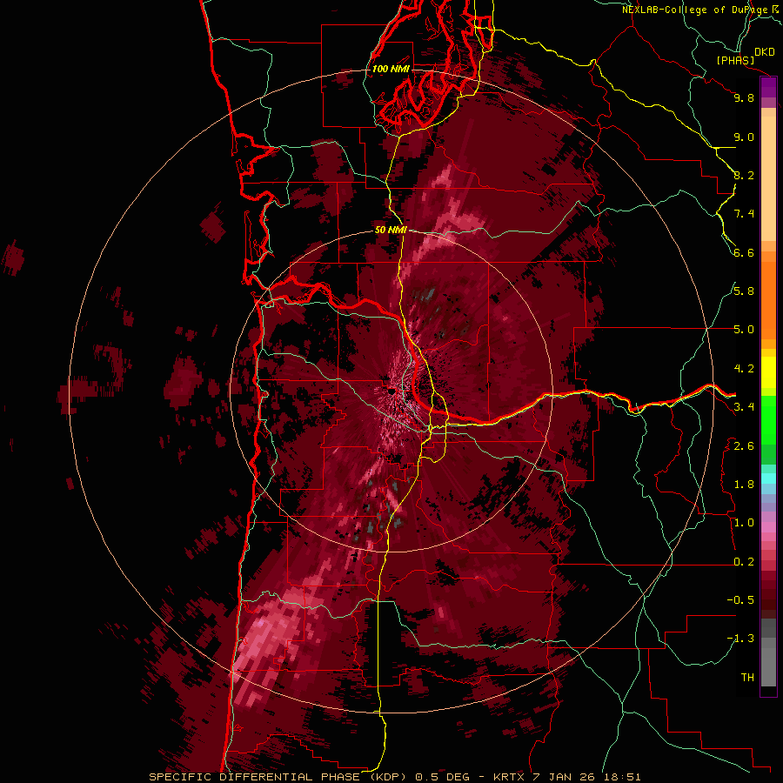Click the 100 NMI range ring label
Viewport: 783px width, 783px height.
391,69
